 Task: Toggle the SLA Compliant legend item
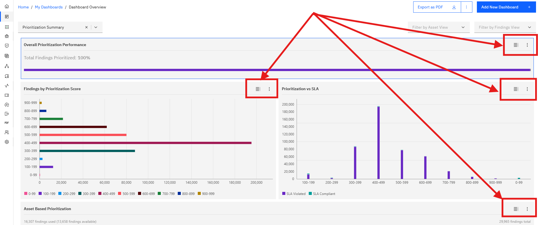click(x=322, y=194)
